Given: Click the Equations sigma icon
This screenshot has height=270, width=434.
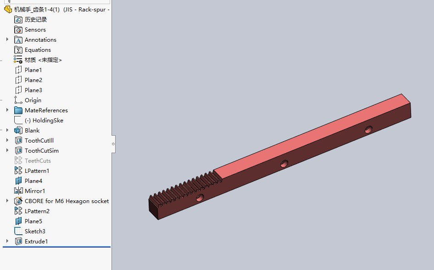Looking at the screenshot, I should 18,50.
